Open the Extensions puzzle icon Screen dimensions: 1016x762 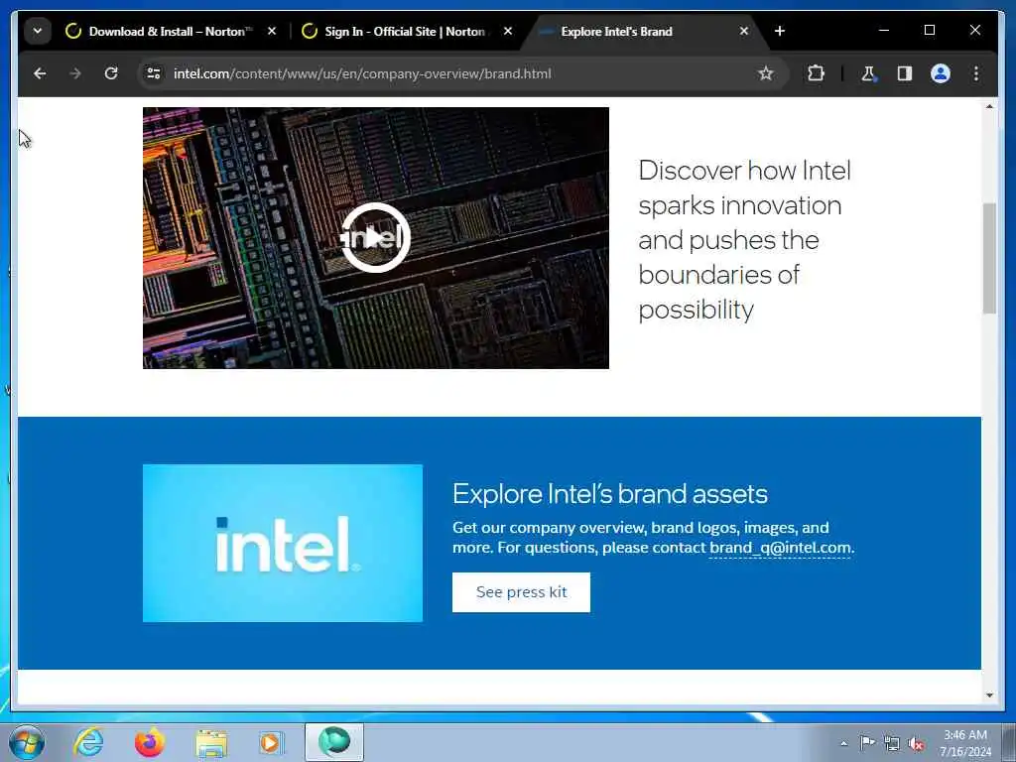(816, 73)
